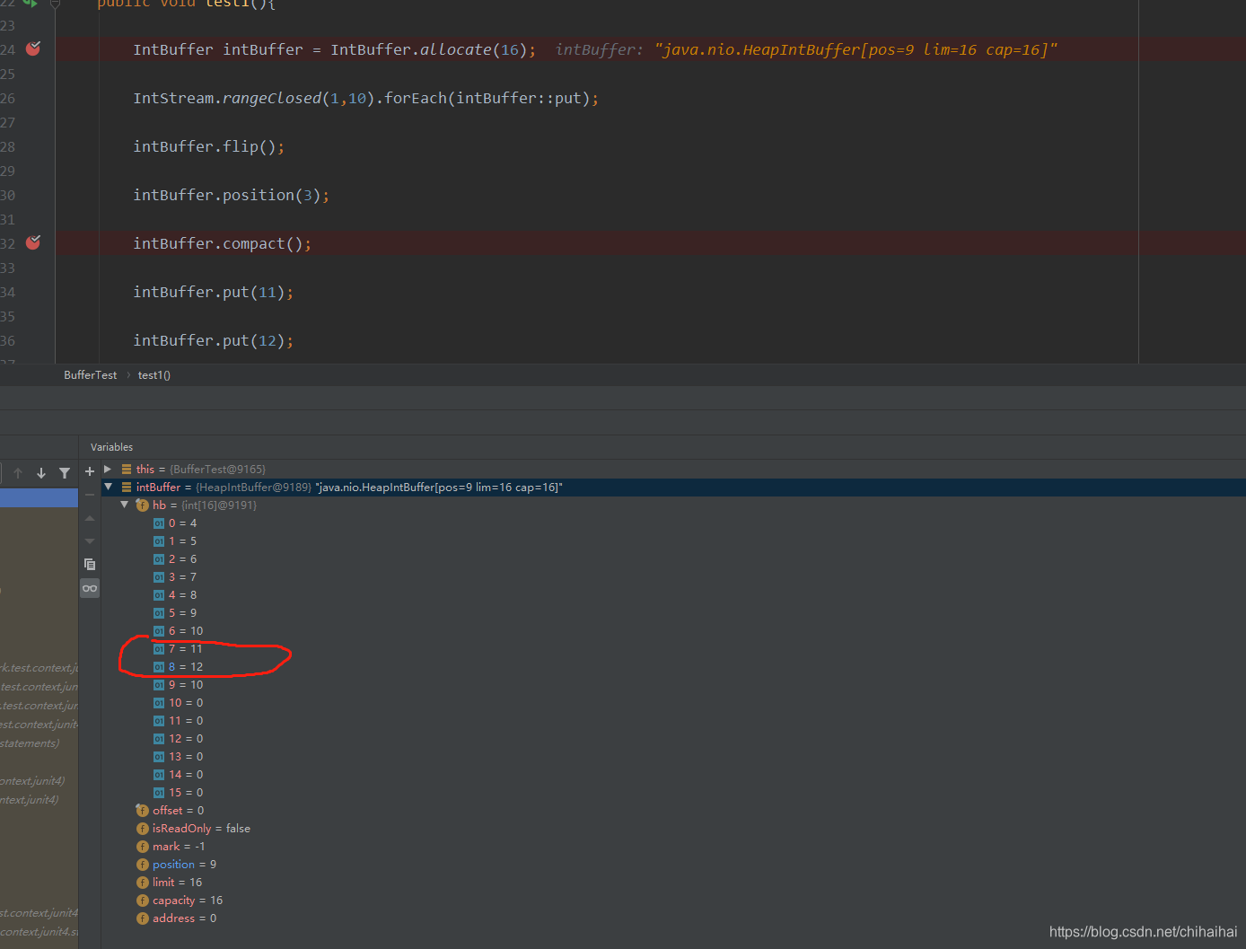Click line number 30 in the gutter
The image size is (1246, 949).
8,195
